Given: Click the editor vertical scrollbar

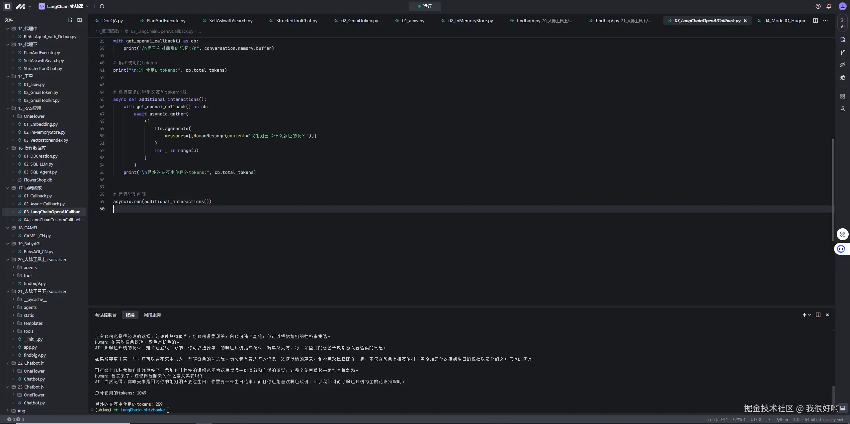Looking at the screenshot, I should [x=832, y=189].
